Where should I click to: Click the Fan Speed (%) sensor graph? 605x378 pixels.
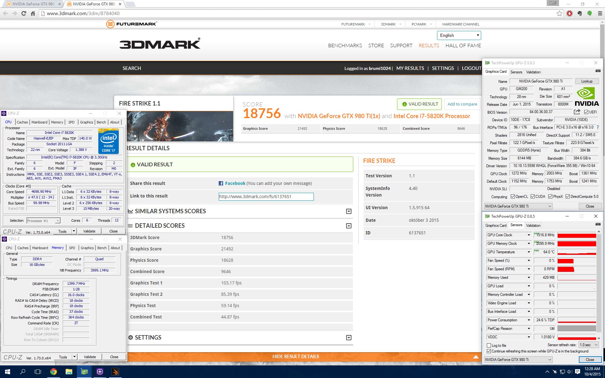(x=577, y=261)
